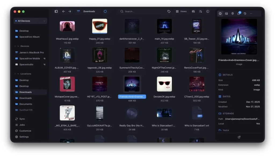Go back with the left arrow
The height and width of the screenshot is (156, 275).
click(x=63, y=11)
